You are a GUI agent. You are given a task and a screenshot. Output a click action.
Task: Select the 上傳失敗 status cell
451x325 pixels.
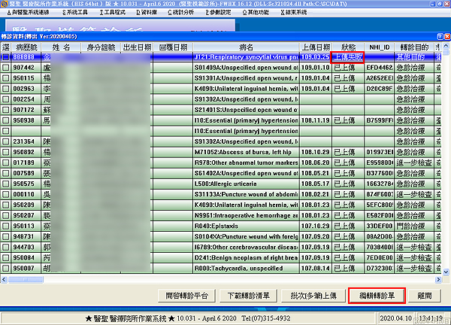(x=349, y=56)
